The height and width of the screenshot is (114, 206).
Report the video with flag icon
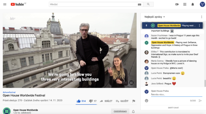(134, 101)
